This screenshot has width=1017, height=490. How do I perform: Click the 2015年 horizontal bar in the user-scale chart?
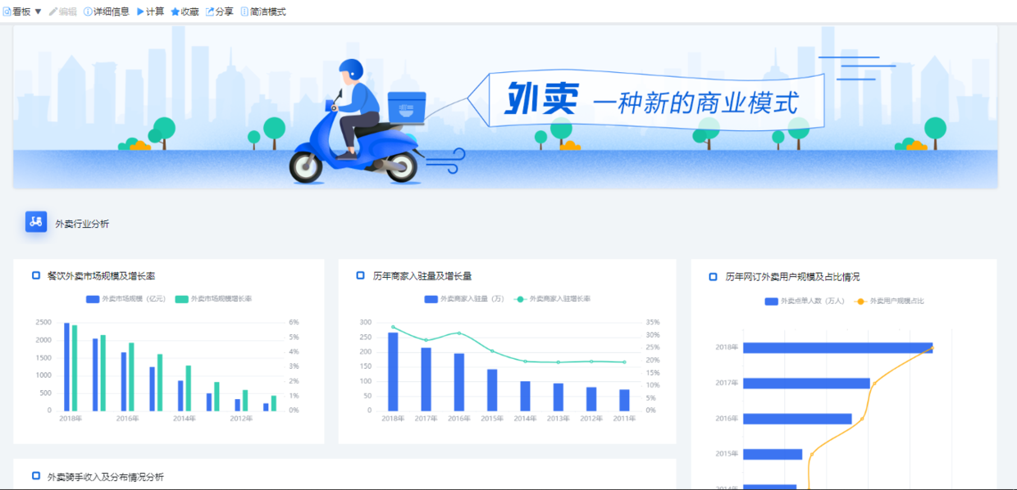pos(773,454)
